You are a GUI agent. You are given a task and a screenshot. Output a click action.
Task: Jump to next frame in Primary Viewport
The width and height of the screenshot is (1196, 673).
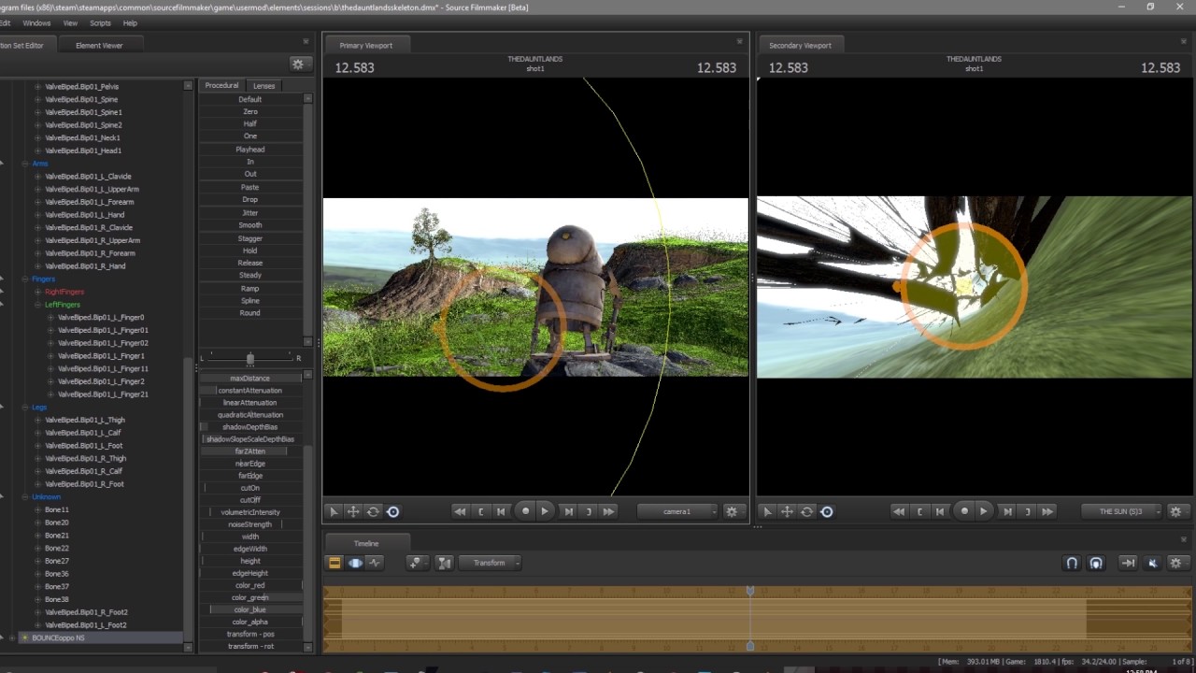(x=568, y=511)
